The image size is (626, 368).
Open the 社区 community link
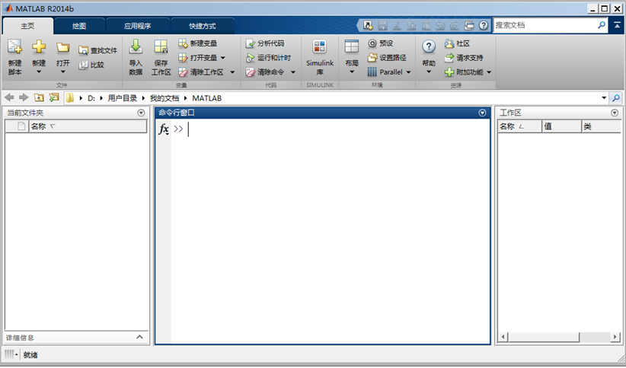[x=457, y=43]
